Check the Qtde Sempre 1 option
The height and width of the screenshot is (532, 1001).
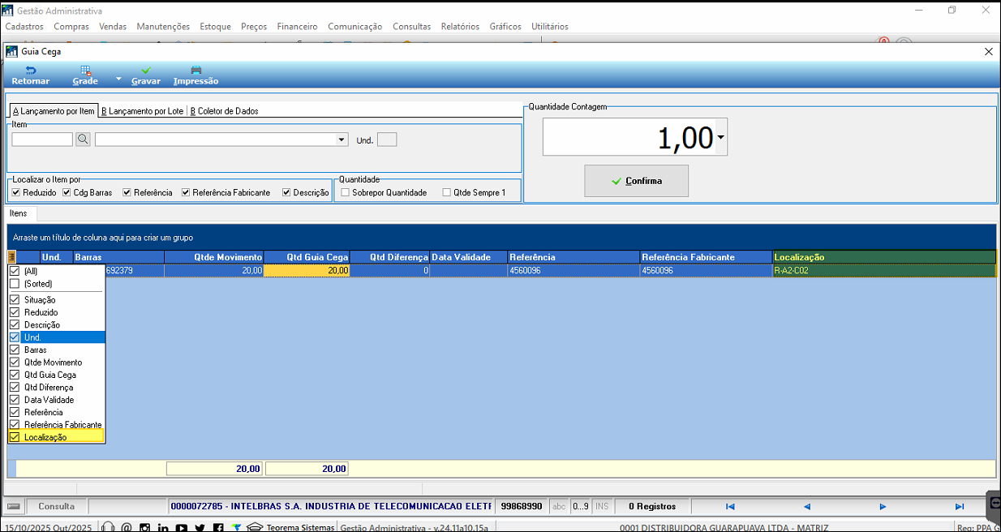click(447, 193)
